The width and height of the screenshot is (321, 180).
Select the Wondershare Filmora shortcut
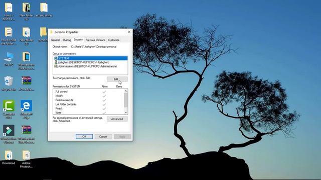[x=9, y=134]
